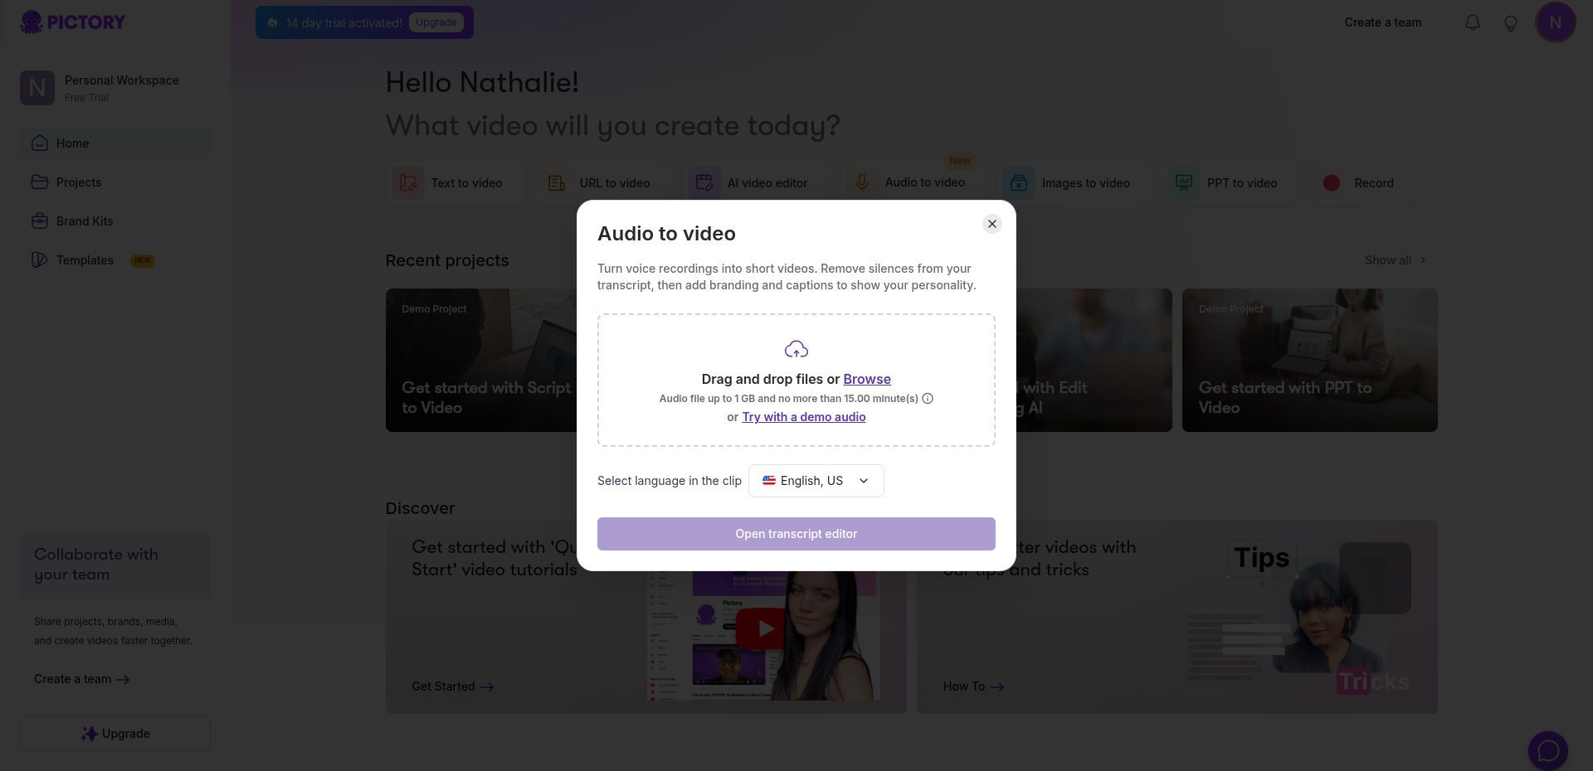Close the Audio to video dialog
This screenshot has width=1593, height=771.
point(991,224)
